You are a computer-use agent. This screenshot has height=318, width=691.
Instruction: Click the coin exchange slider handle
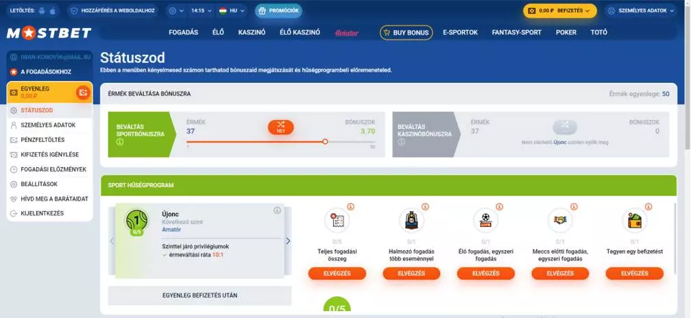pos(325,141)
